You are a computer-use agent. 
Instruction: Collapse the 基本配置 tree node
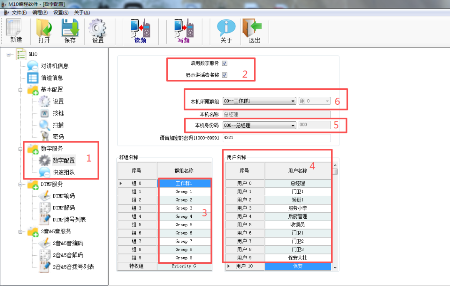pyautogui.click(x=20, y=90)
